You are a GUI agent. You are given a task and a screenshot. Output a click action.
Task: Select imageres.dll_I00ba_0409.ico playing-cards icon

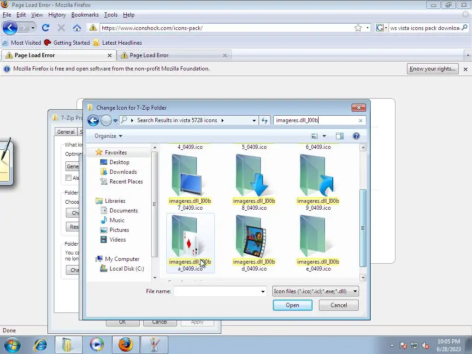[190, 243]
